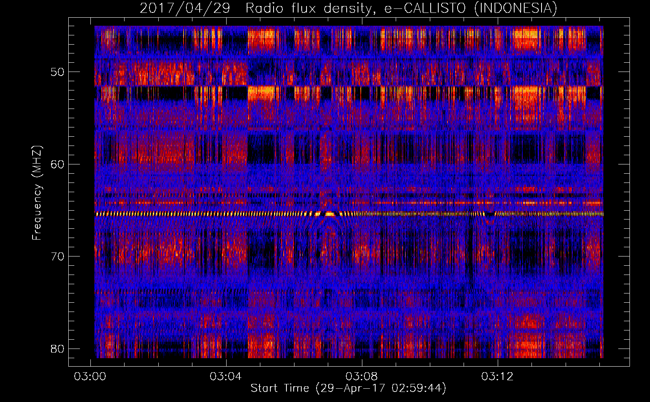Click the date "2017/04/29" in the title
This screenshot has height=402, width=650.
click(x=185, y=8)
